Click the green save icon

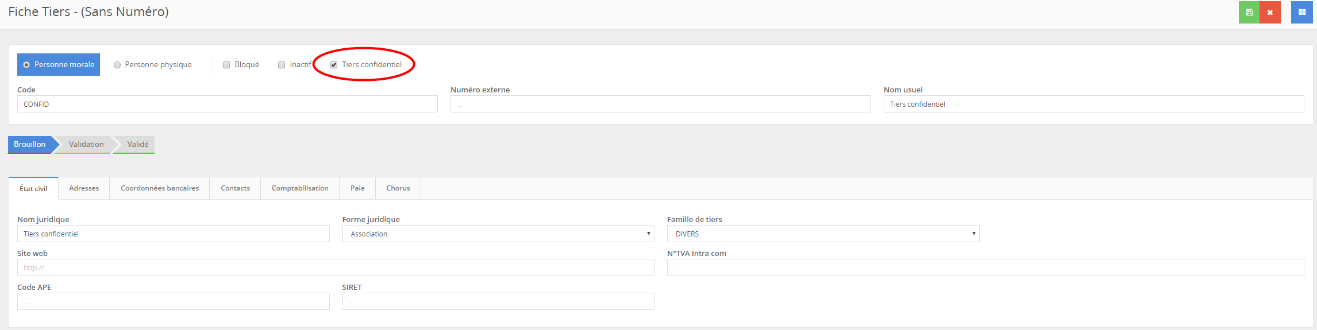coord(1249,12)
